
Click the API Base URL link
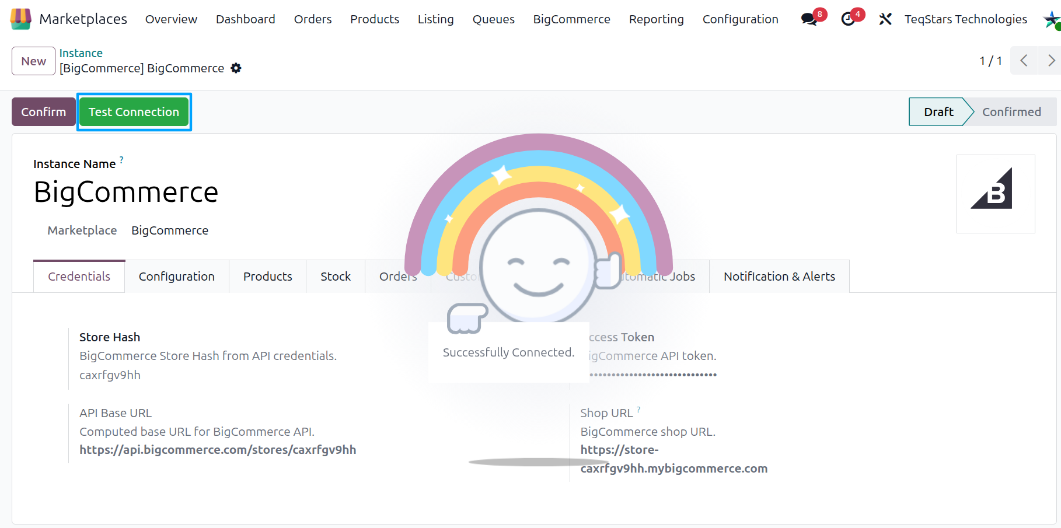point(218,450)
